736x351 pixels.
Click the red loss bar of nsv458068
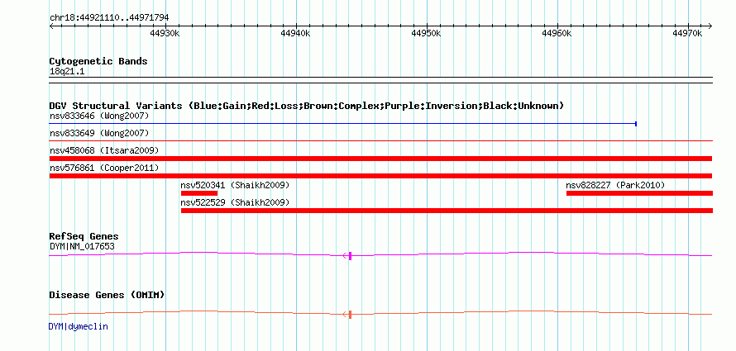point(380,159)
